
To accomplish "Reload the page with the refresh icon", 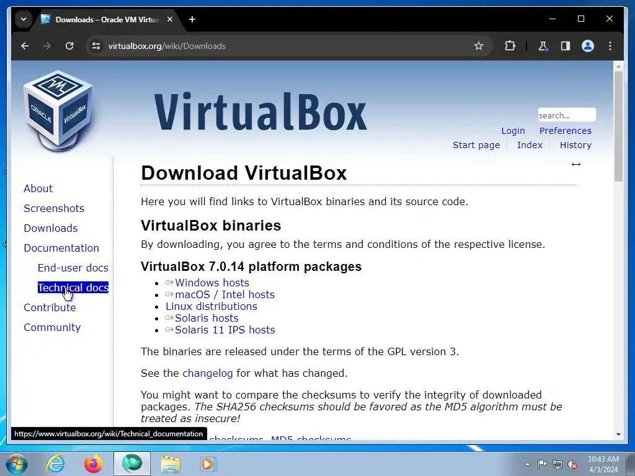I will point(69,46).
